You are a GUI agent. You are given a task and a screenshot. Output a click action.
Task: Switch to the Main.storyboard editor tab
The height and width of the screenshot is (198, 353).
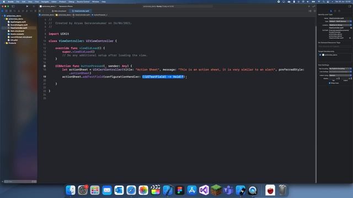pos(59,11)
